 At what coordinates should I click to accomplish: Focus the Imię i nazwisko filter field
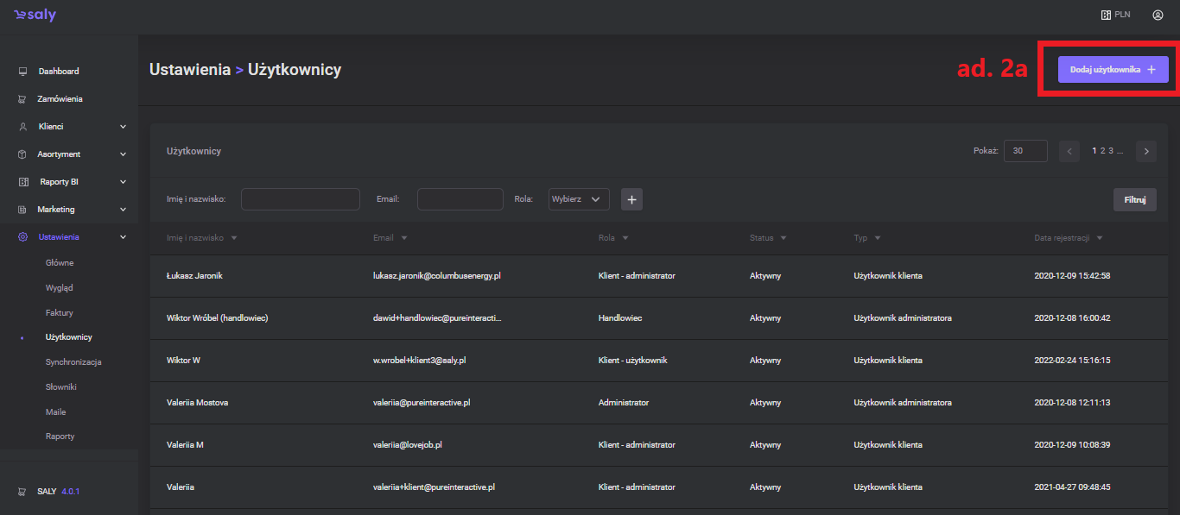tap(300, 199)
